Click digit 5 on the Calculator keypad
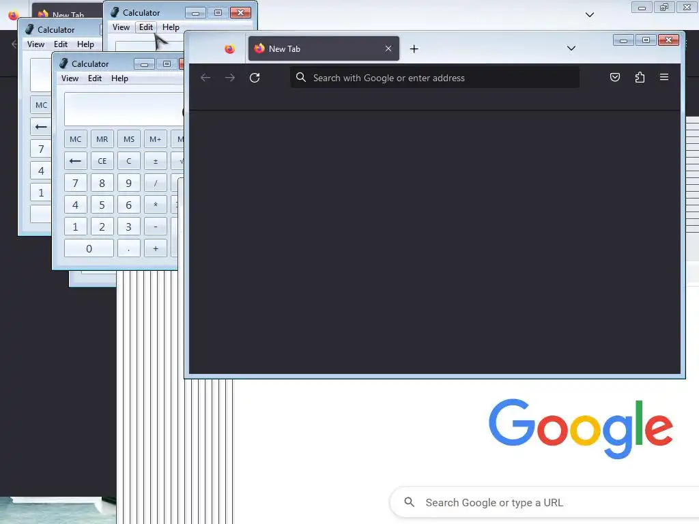The height and width of the screenshot is (524, 699). point(102,205)
